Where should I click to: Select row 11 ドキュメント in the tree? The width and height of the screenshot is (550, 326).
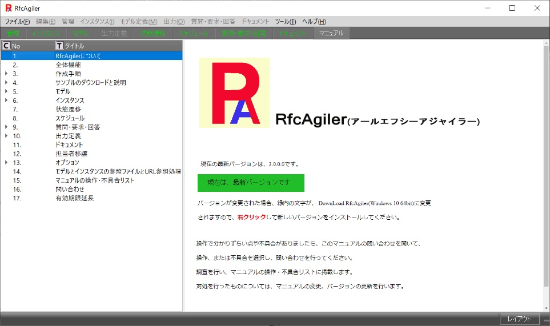(91, 145)
